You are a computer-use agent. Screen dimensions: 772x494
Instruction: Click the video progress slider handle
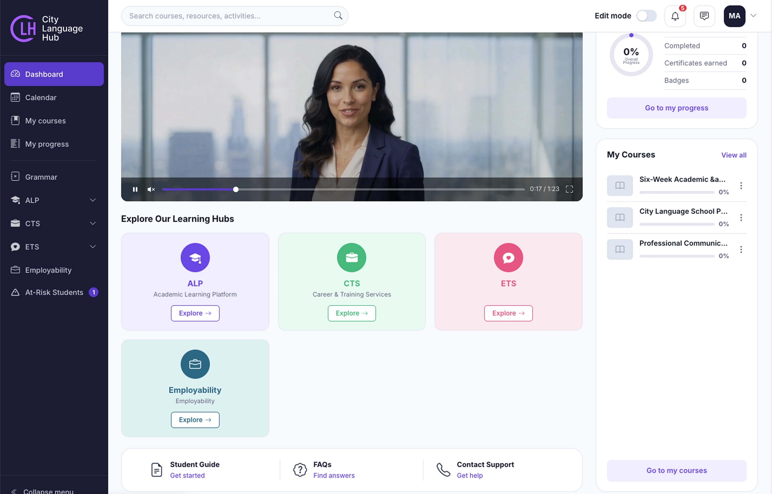(x=236, y=189)
